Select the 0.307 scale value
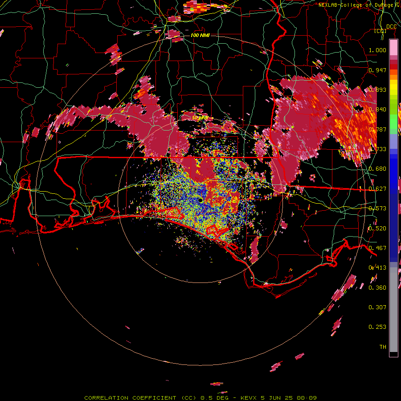The image size is (401, 401). (x=377, y=307)
